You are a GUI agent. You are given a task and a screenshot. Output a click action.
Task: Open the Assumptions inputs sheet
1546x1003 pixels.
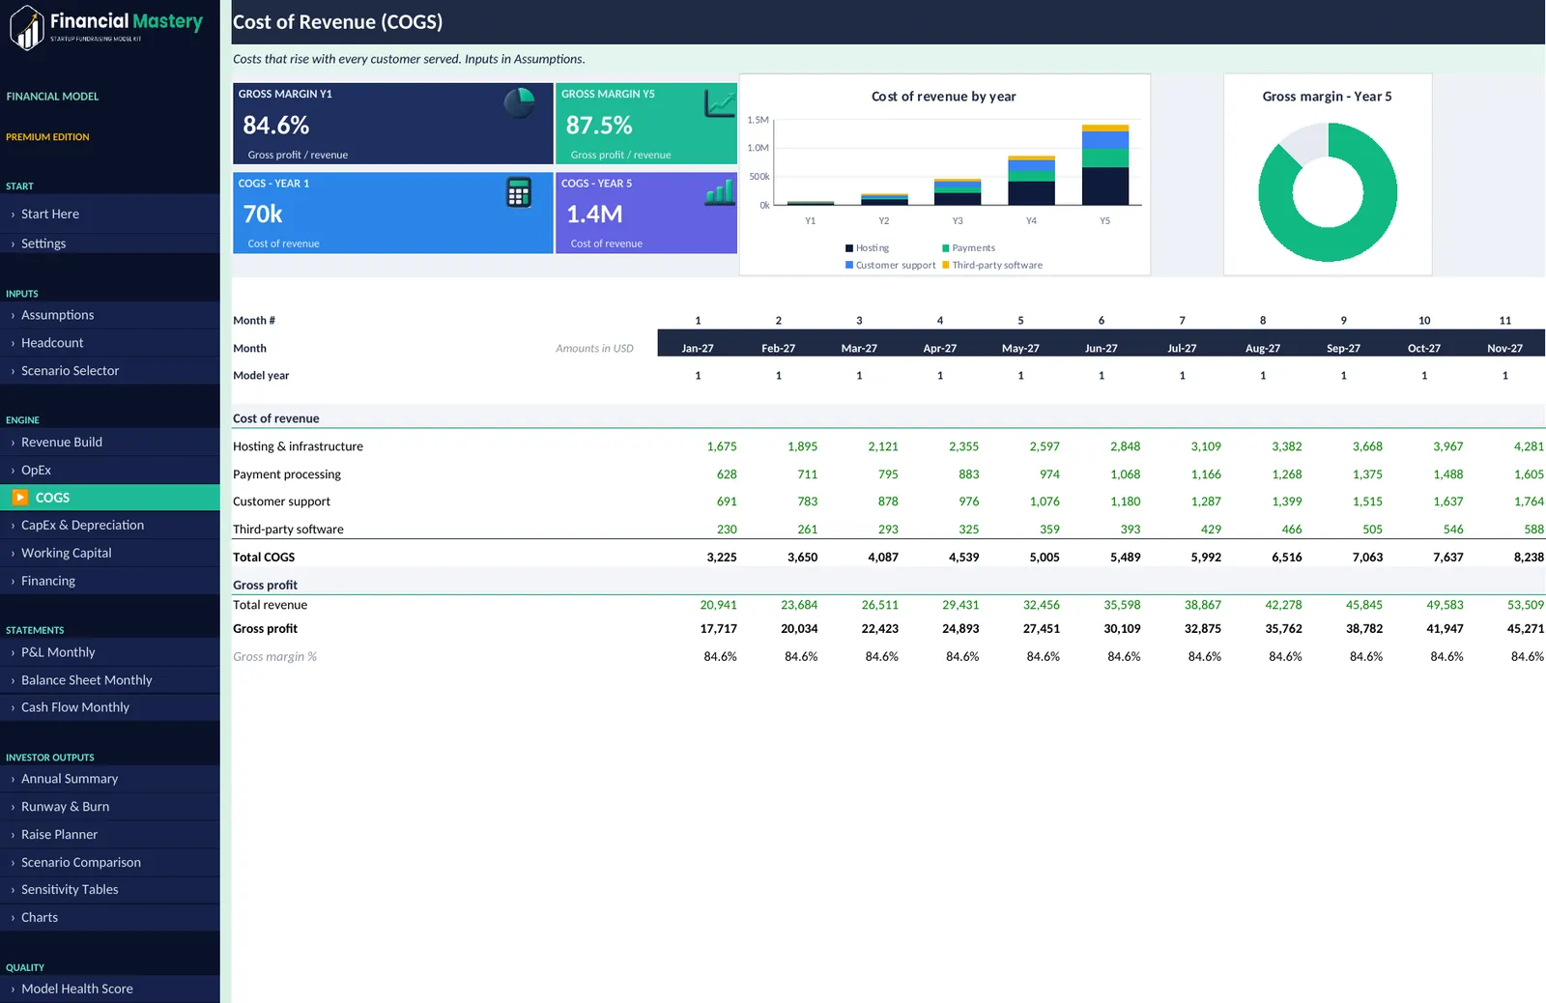click(110, 315)
